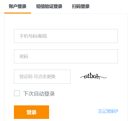Place cursor in phone or email box
The image size is (130, 121).
click(66, 36)
